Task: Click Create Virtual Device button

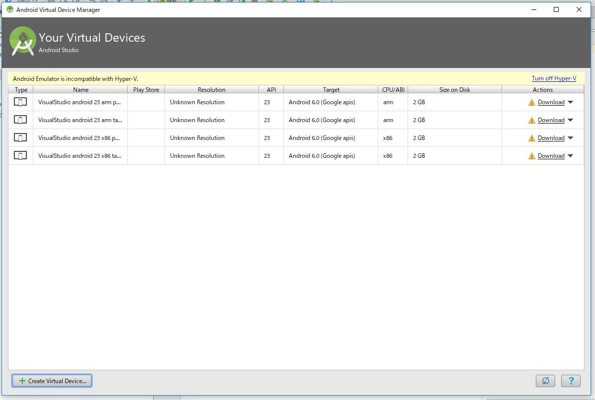Action: point(52,381)
